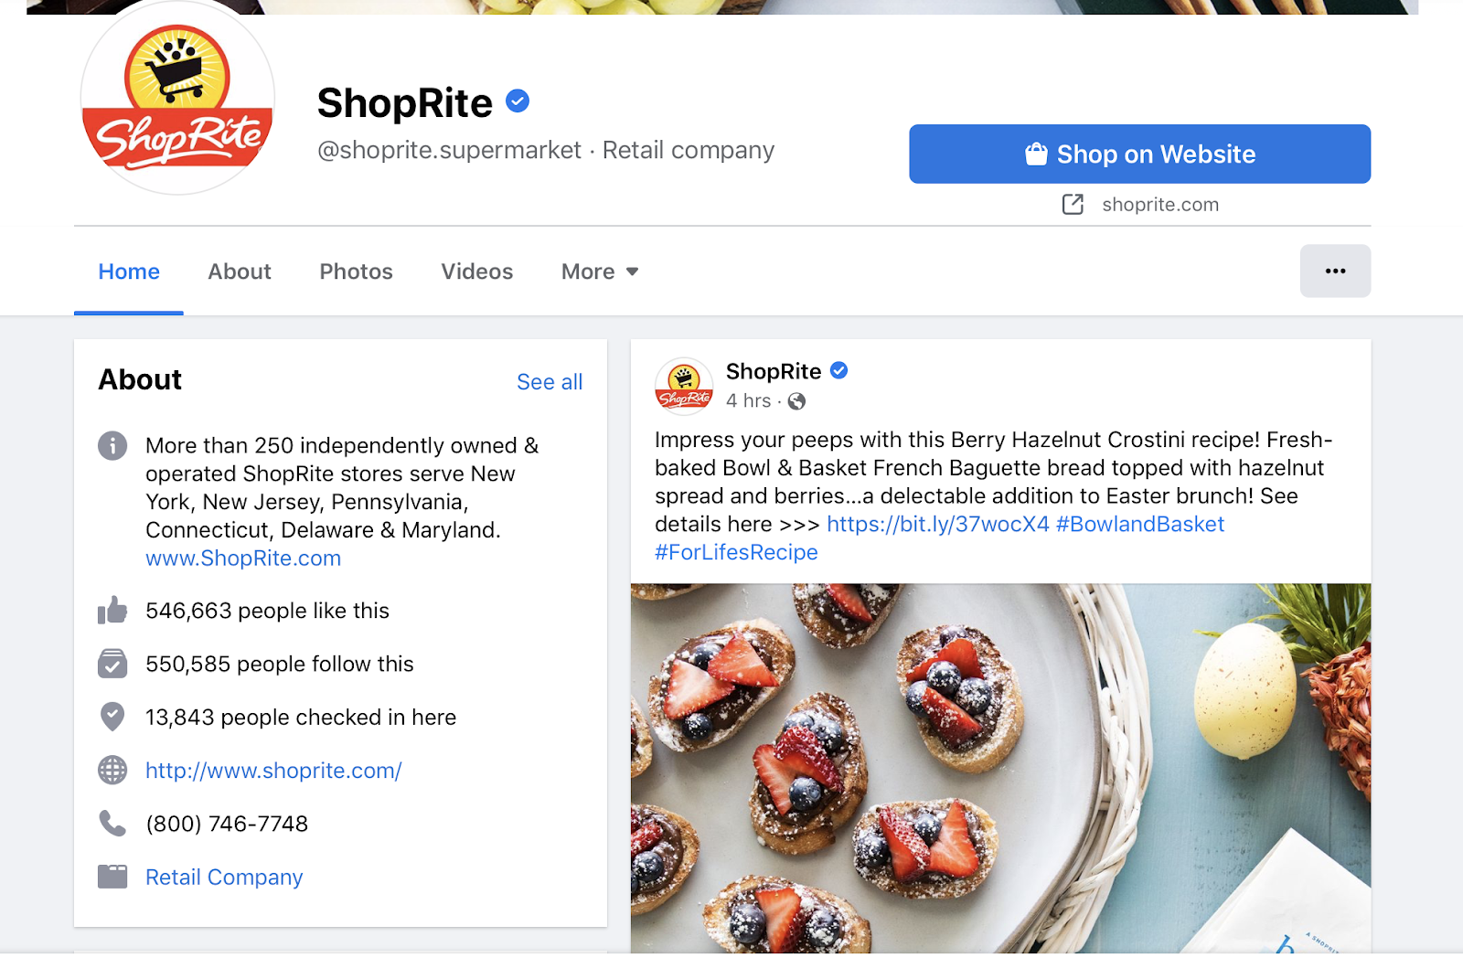
Task: Click the phone icon beside (800) 746-7748
Action: [x=112, y=824]
